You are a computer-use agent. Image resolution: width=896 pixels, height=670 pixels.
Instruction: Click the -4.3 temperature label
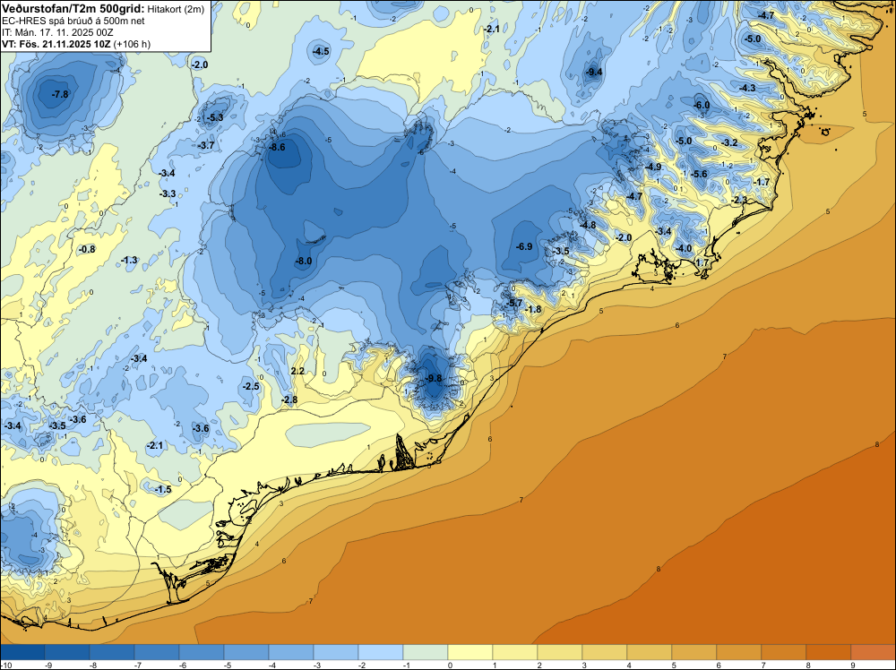click(x=747, y=88)
